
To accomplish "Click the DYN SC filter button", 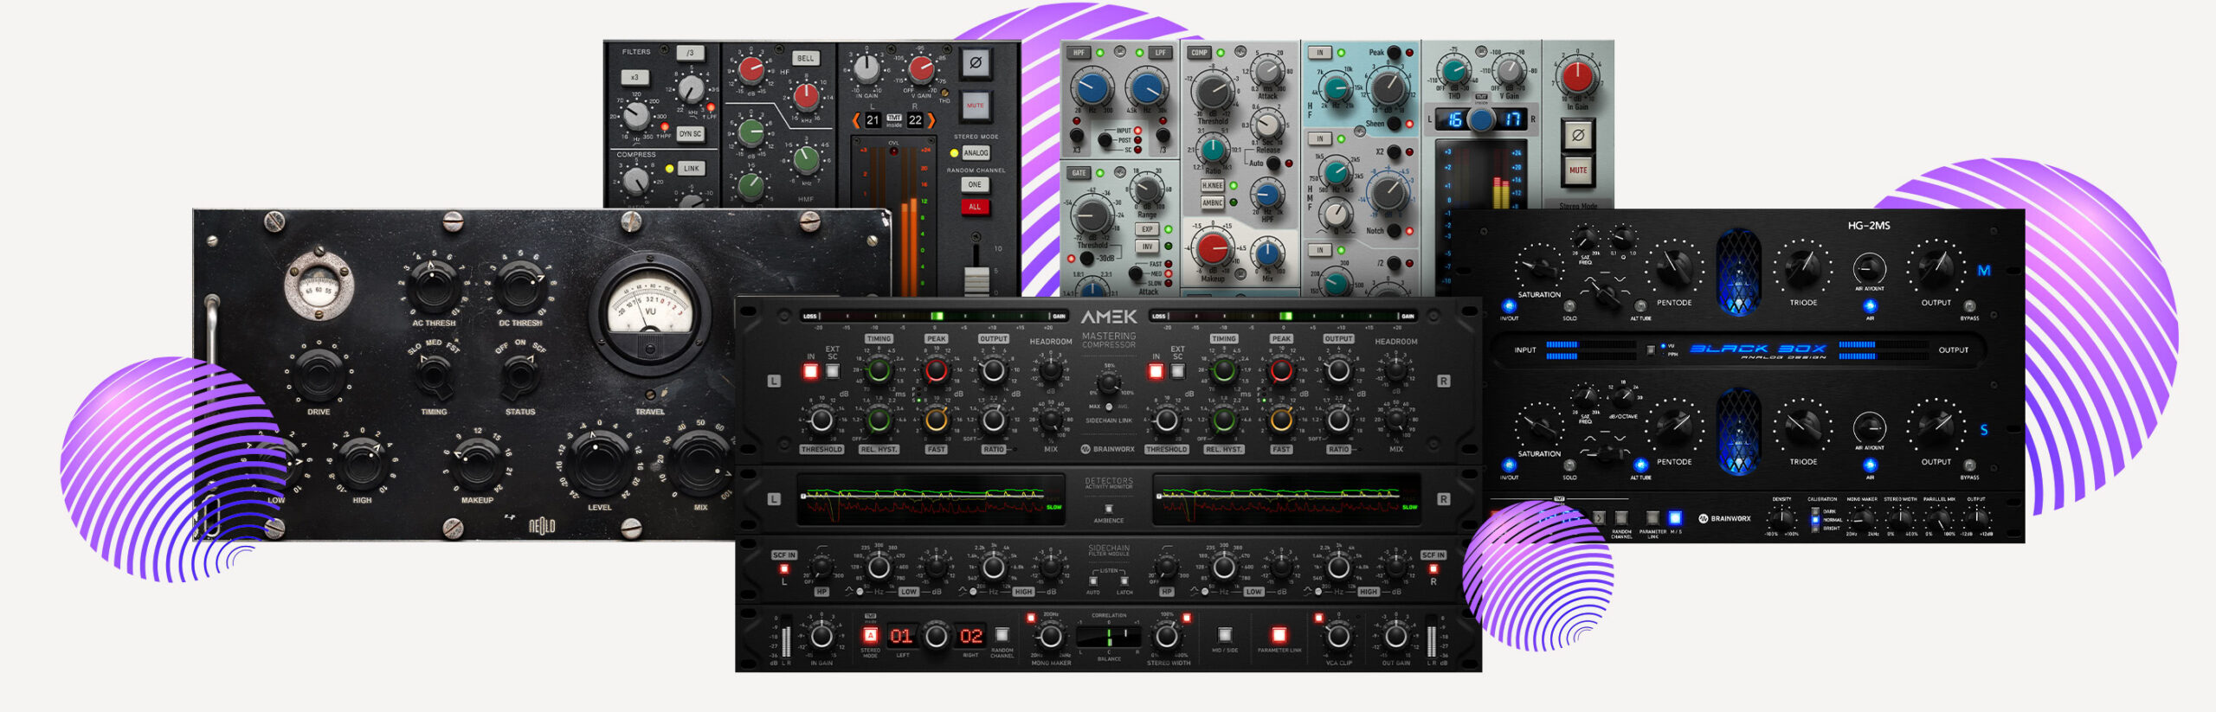I will click(x=690, y=133).
